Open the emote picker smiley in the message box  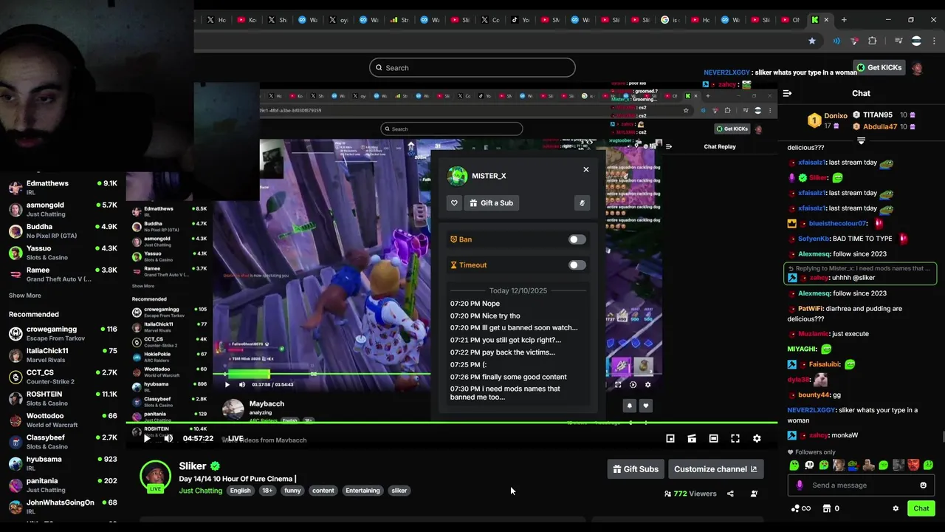[x=923, y=485]
